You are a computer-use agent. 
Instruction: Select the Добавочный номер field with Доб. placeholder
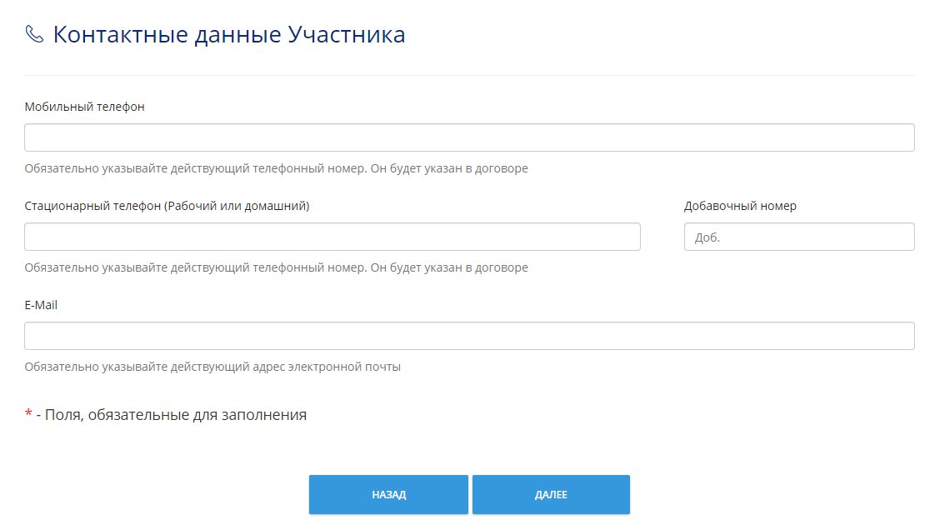(799, 237)
